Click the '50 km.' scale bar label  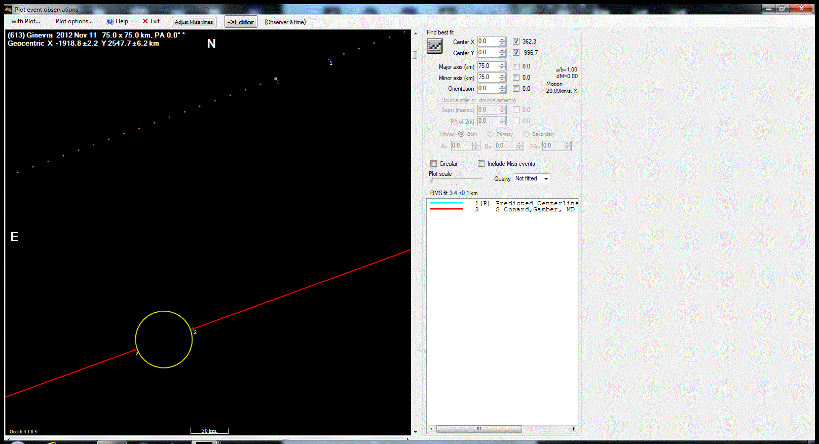pyautogui.click(x=209, y=431)
